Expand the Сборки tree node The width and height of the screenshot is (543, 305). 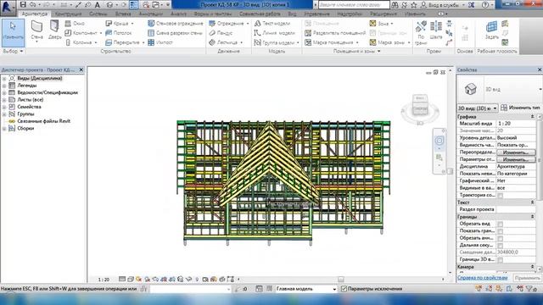(x=4, y=128)
